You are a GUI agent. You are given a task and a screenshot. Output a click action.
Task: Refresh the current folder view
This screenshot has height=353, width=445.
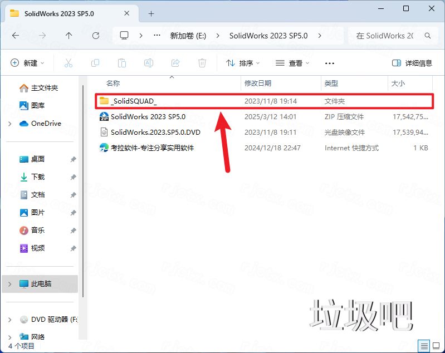pyautogui.click(x=96, y=36)
